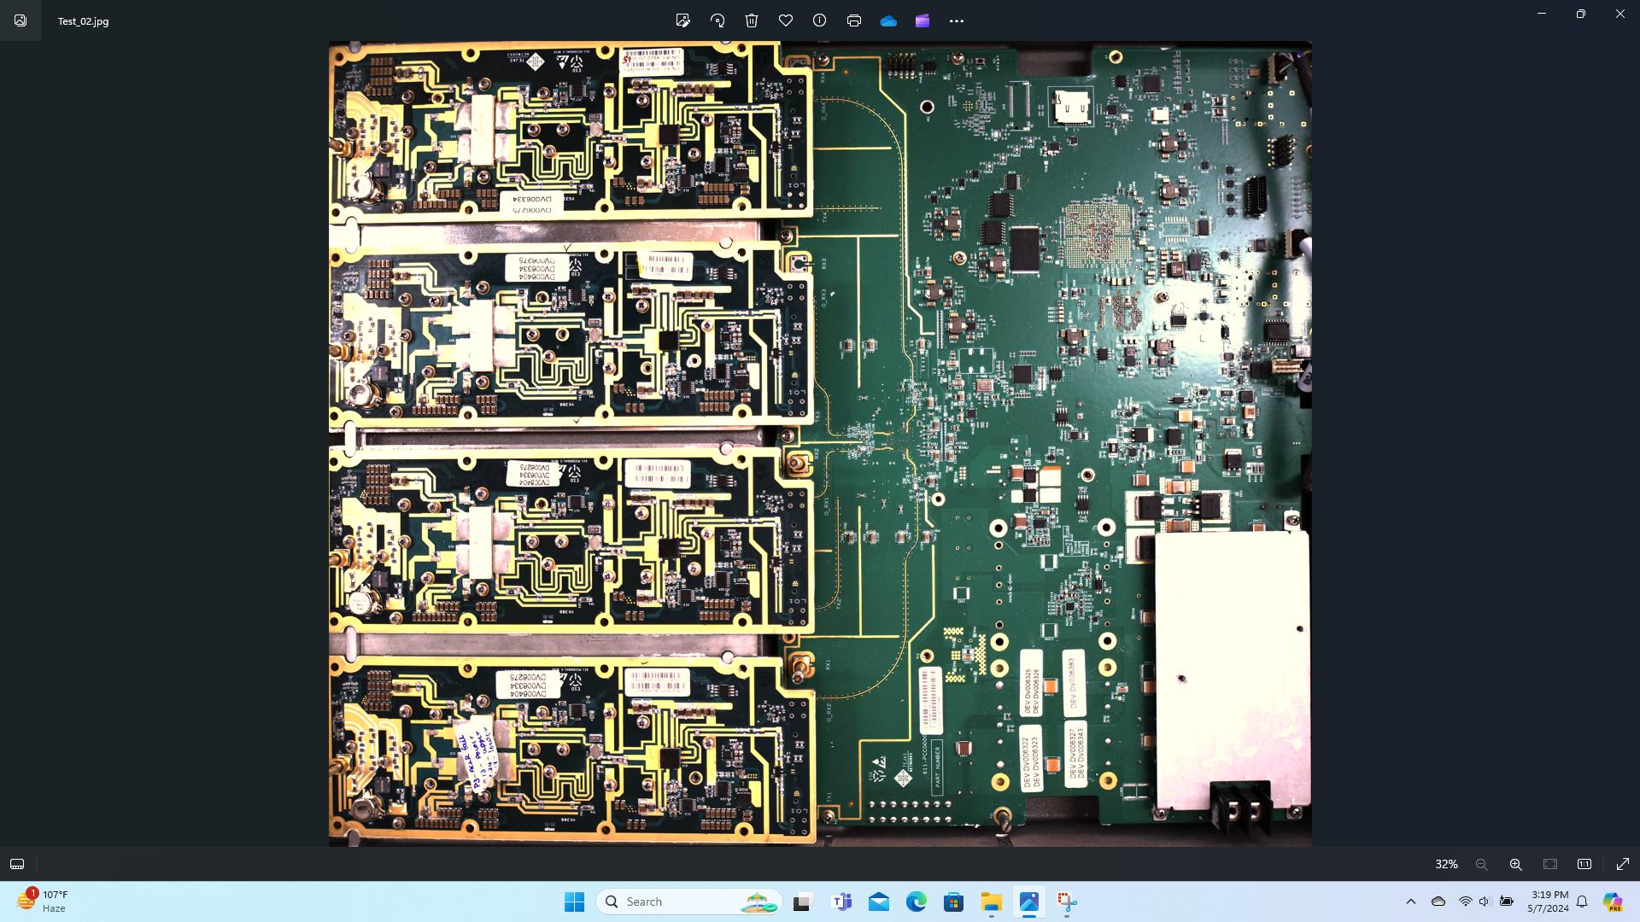Click the taskbar Search box
The image size is (1640, 922).
click(688, 902)
